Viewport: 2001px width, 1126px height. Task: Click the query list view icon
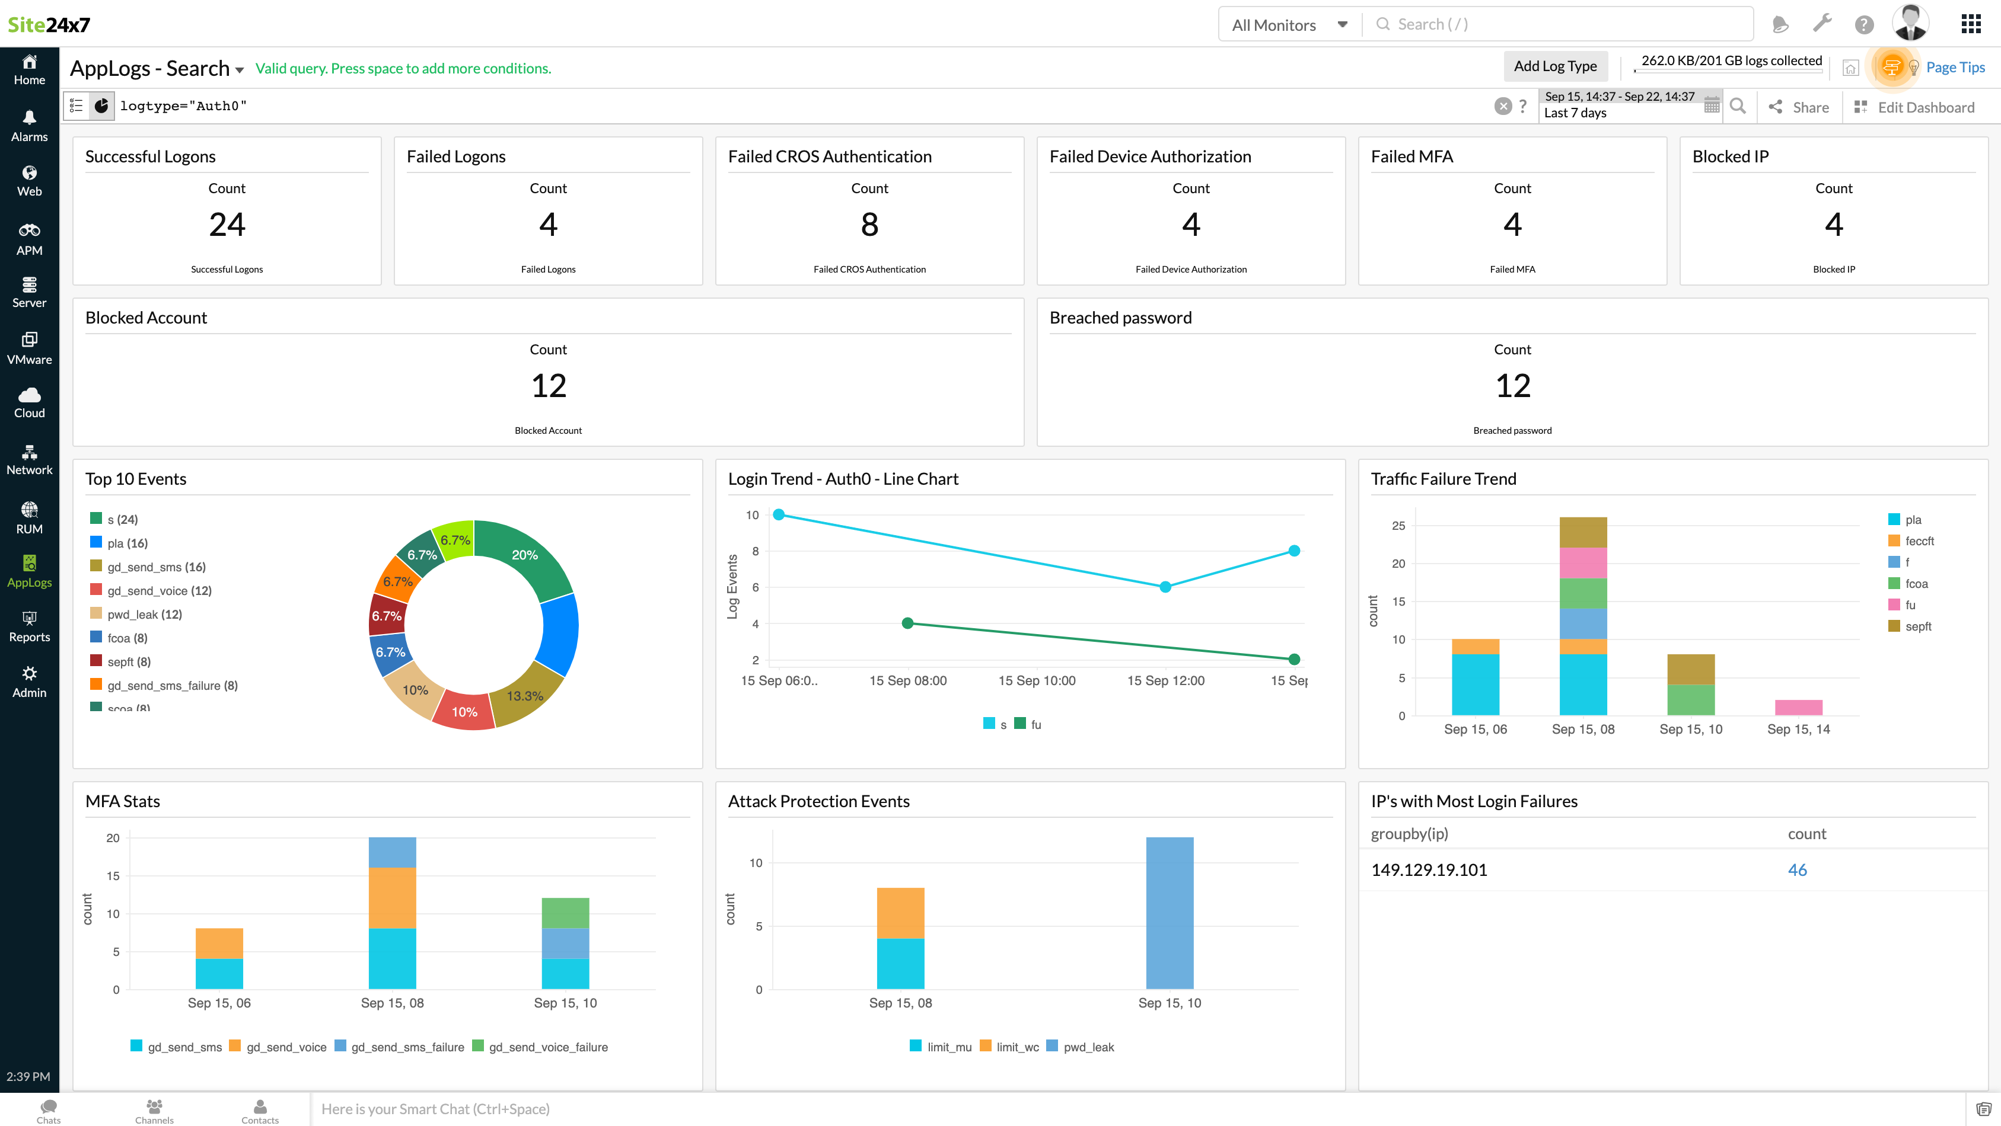[x=76, y=105]
